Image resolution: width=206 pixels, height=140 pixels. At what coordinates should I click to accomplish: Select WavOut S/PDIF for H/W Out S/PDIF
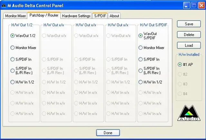[141, 36]
